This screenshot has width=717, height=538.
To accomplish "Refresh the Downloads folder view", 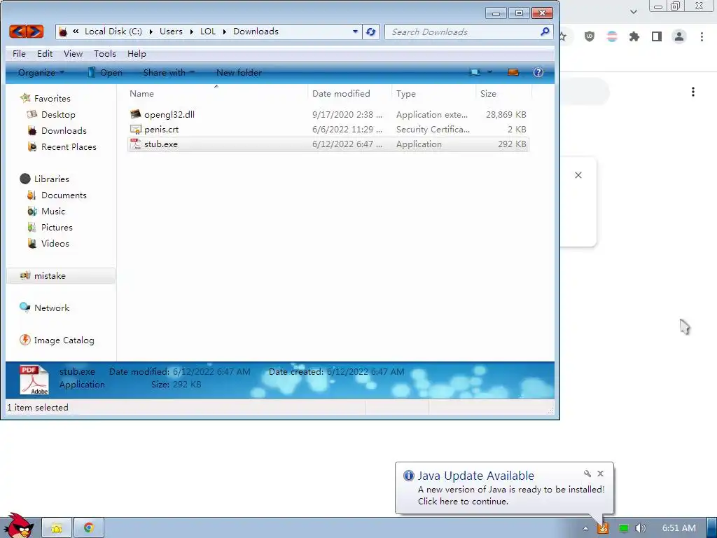I will pos(371,32).
